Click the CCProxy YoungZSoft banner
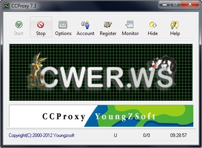The width and height of the screenshot is (202, 148). (101, 116)
